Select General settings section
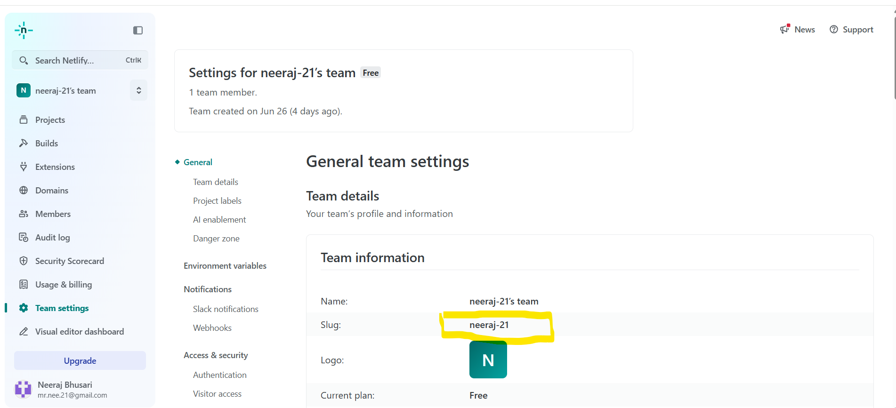 coord(198,162)
